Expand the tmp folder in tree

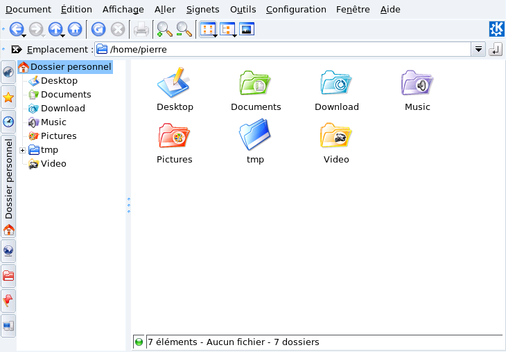23,150
